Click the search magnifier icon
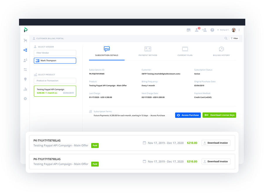 pyautogui.click(x=226, y=38)
